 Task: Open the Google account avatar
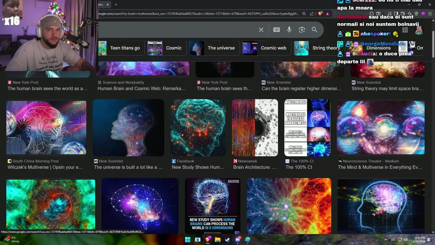tap(419, 30)
